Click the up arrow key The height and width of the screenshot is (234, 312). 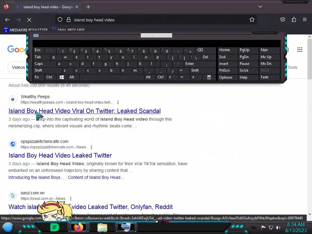click(183, 70)
